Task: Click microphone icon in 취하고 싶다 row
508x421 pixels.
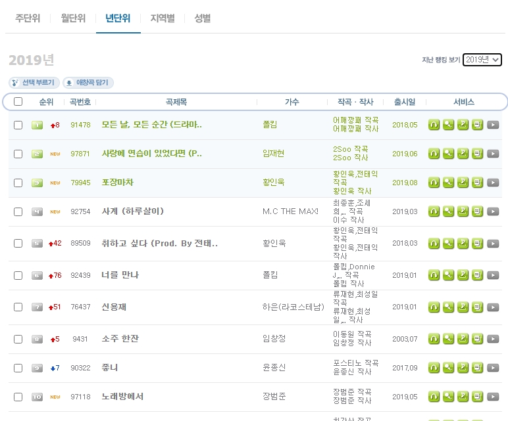Action: click(448, 243)
